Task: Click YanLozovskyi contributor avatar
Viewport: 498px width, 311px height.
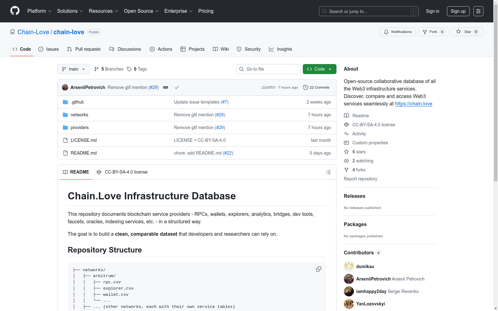Action: click(349, 304)
